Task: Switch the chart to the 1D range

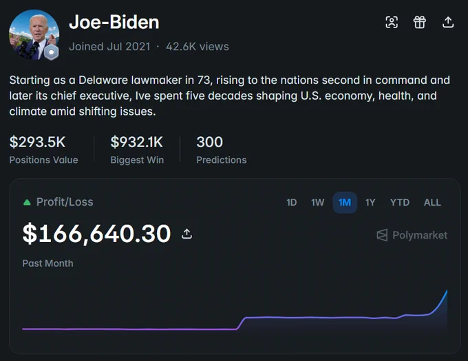Action: [x=292, y=202]
